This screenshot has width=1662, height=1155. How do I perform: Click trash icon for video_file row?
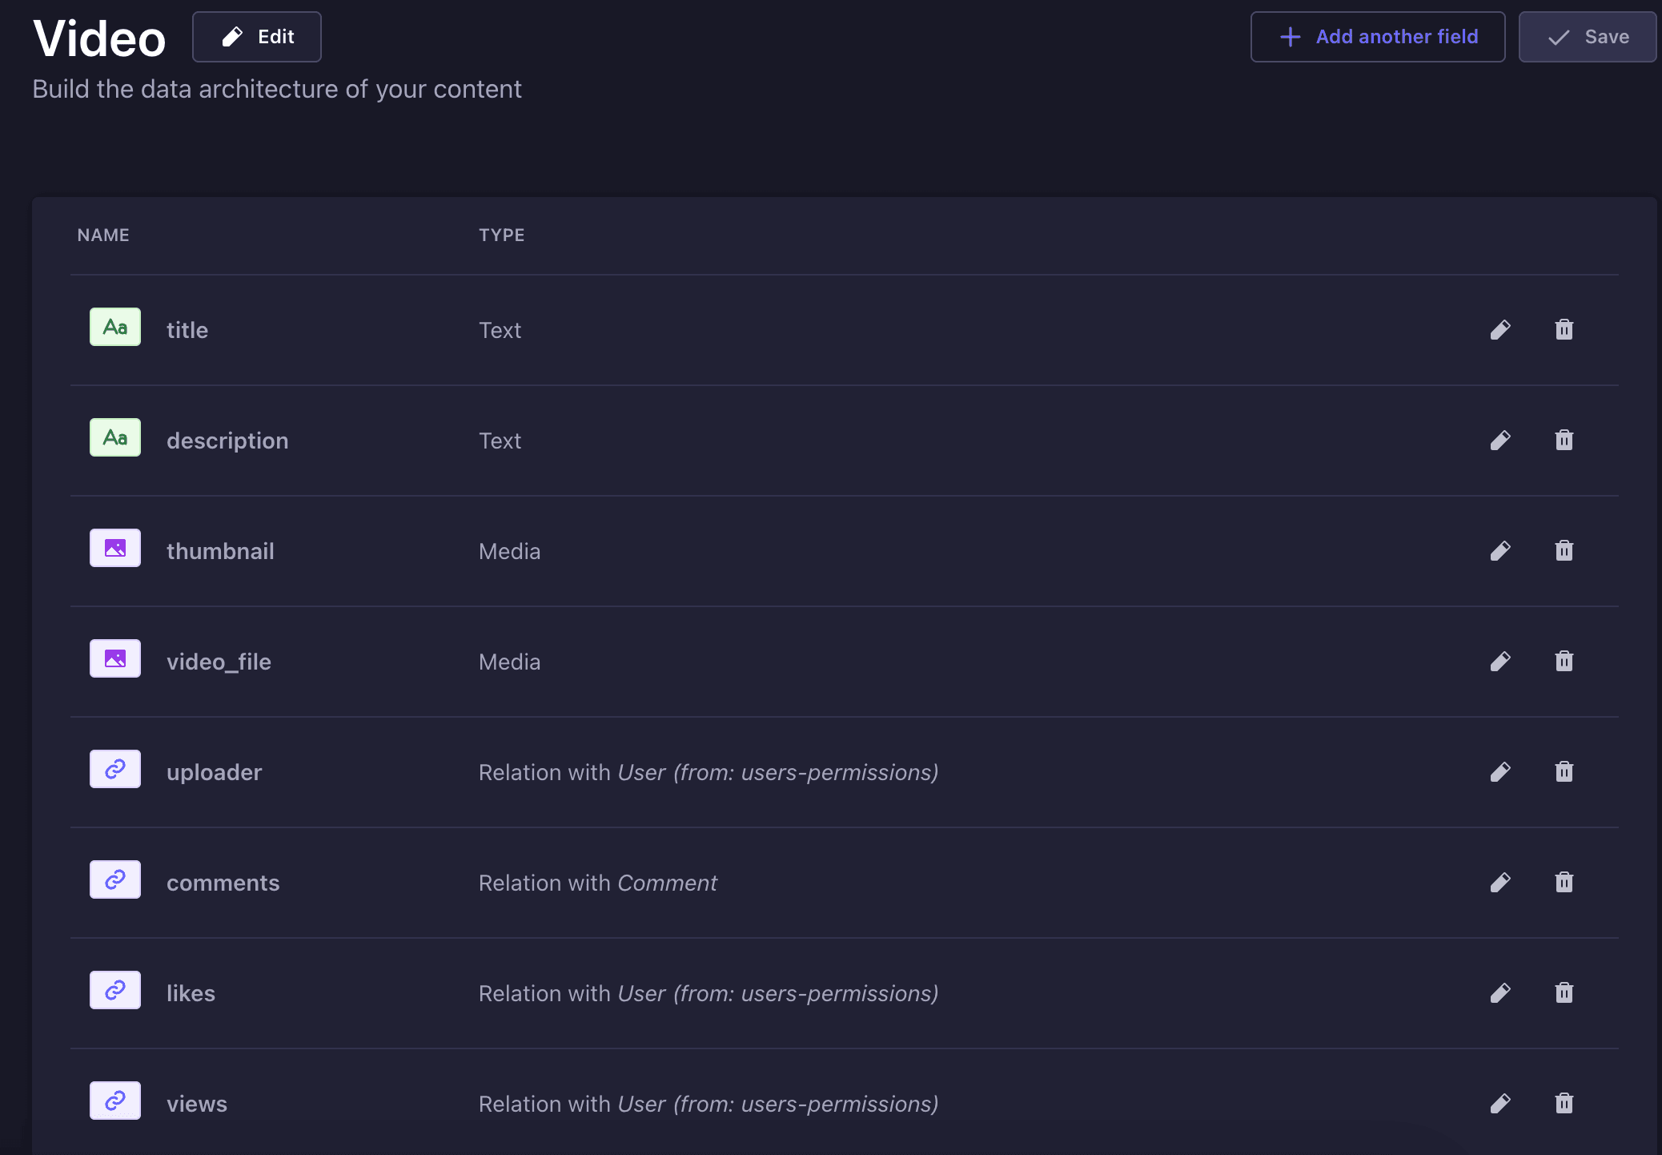point(1564,662)
